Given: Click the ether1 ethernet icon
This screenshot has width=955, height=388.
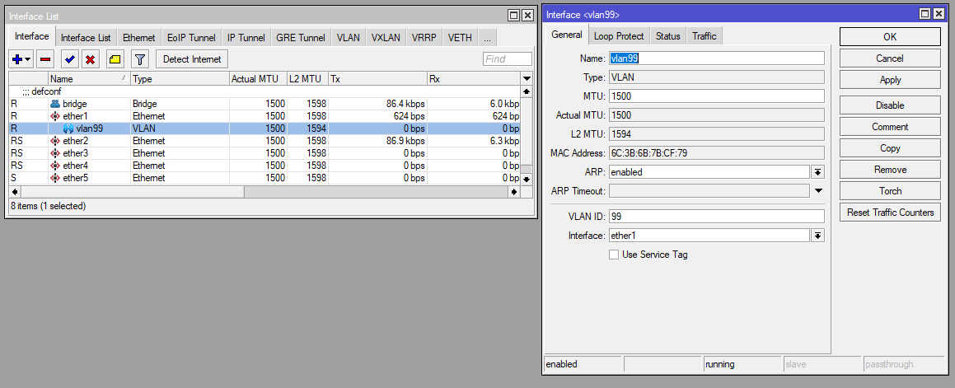Looking at the screenshot, I should [x=55, y=115].
